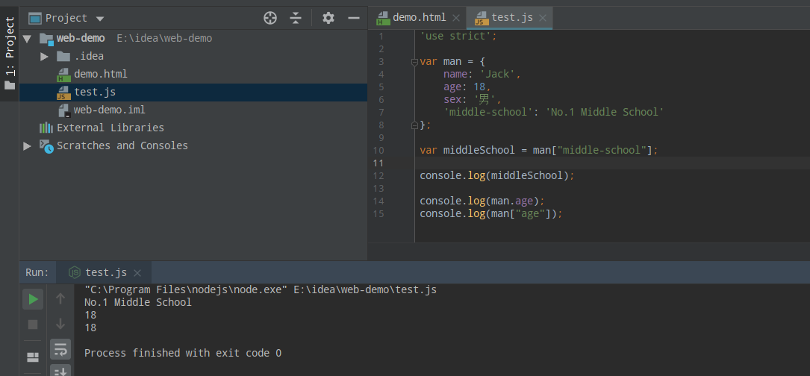Click the age: 18 property line

click(x=467, y=87)
